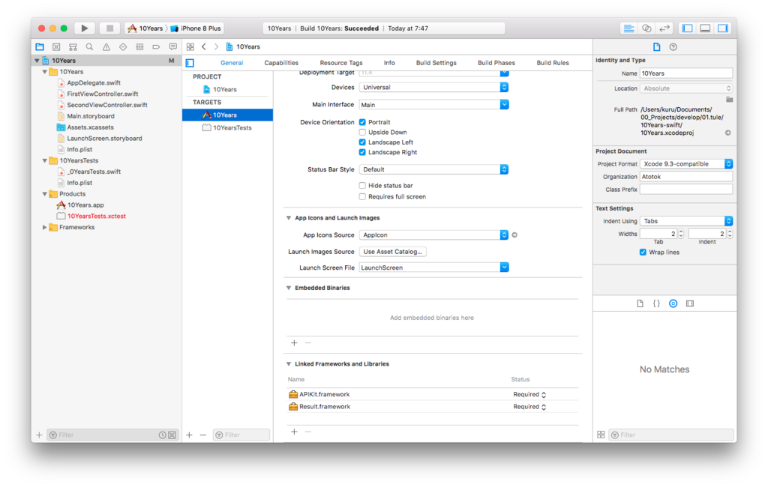Open the Breakpoint navigator
Image resolution: width=768 pixels, height=487 pixels.
pos(156,47)
